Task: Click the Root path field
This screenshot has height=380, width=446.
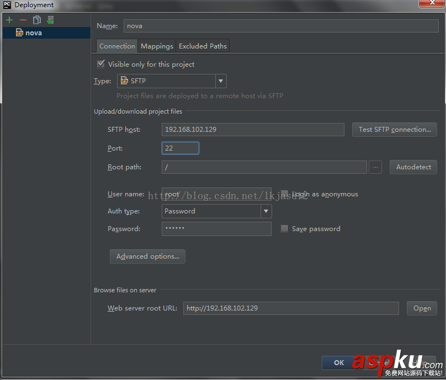Action: tap(264, 167)
